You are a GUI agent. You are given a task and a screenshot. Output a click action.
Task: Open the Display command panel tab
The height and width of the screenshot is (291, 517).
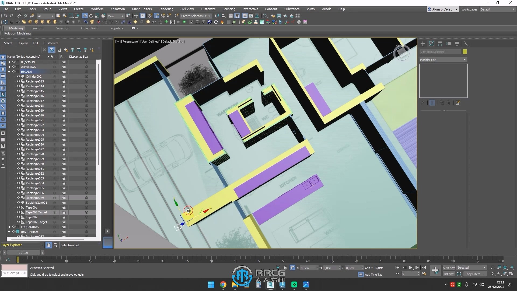click(457, 44)
